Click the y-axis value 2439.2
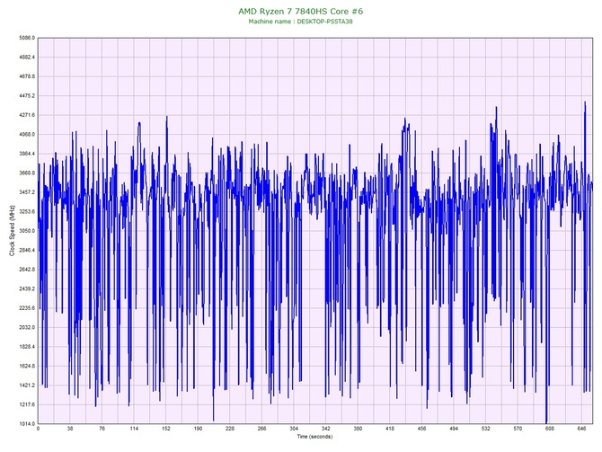Viewport: 602px width, 452px height. coord(27,288)
